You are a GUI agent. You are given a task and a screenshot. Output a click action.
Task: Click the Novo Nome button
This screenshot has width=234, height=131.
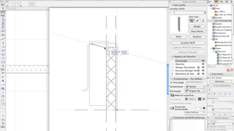tap(197, 31)
